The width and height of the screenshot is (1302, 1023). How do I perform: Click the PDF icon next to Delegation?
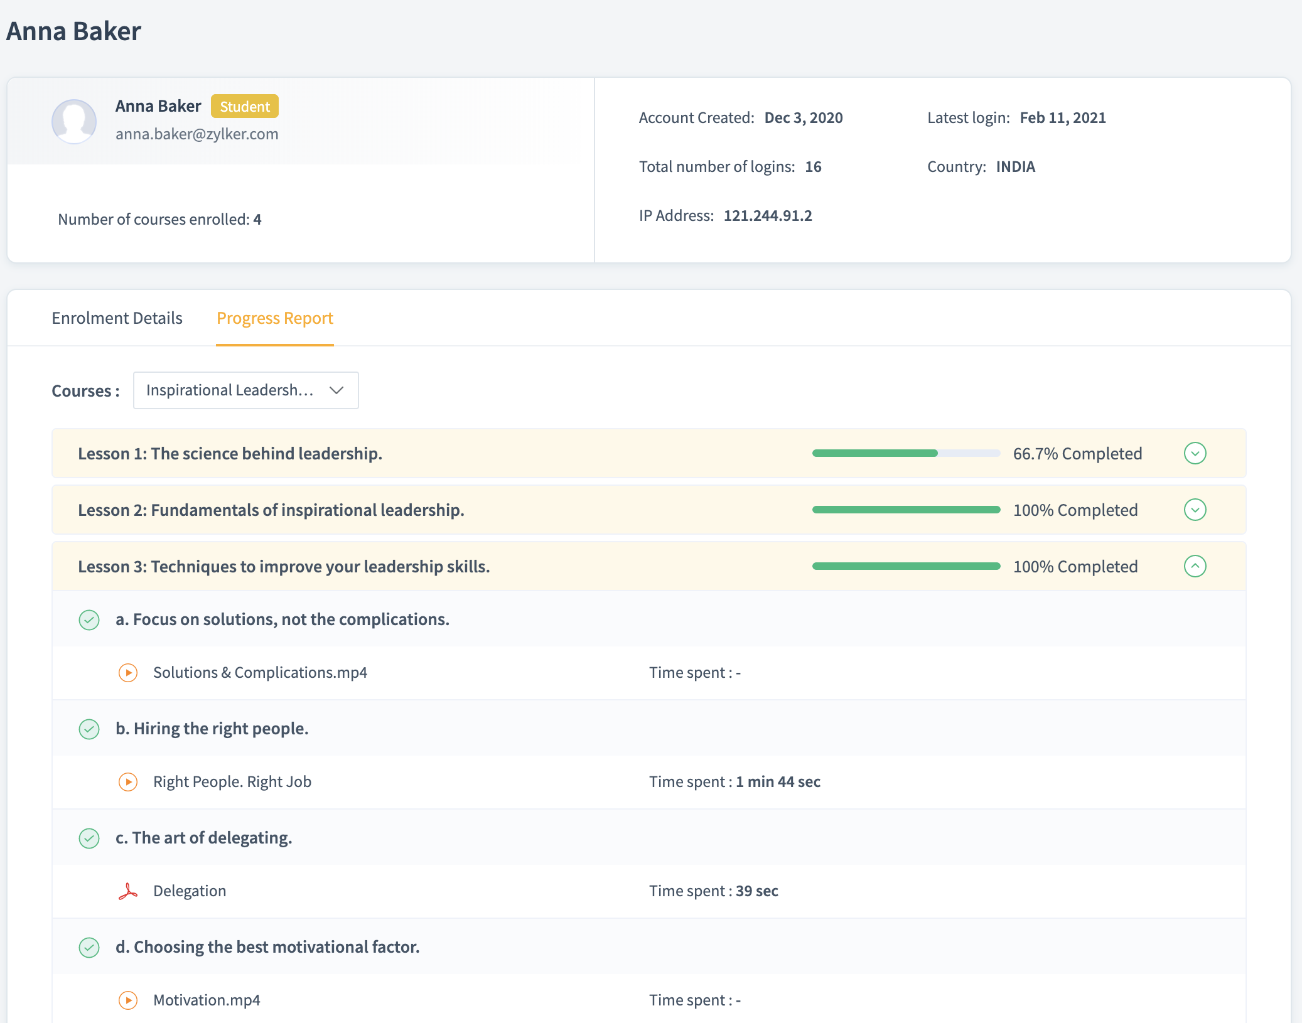(128, 891)
